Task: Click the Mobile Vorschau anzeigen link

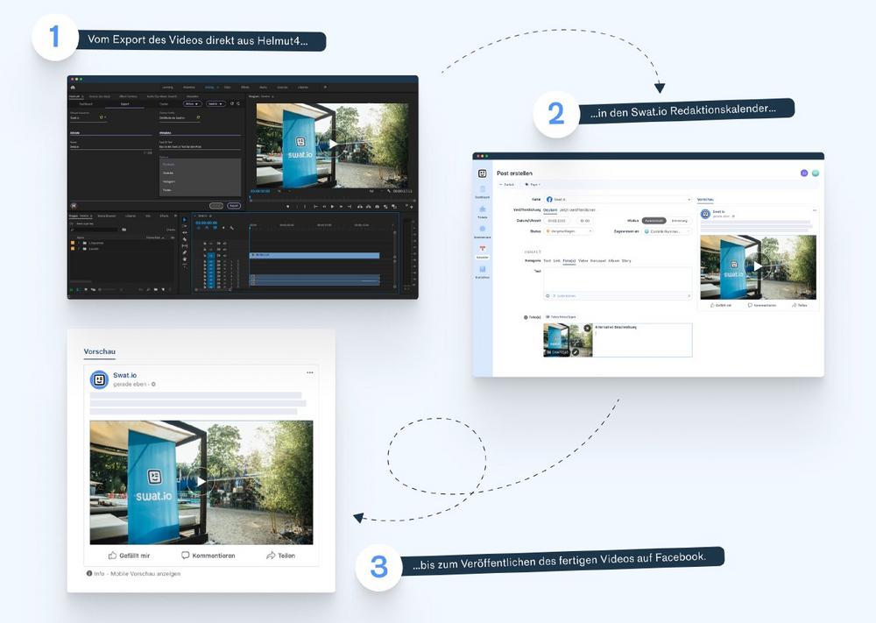Action: point(145,574)
